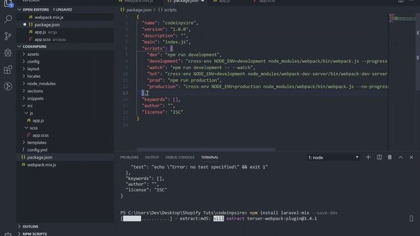The height and width of the screenshot is (236, 420).
Task: Click the "name": "codeinpsire" line
Action: click(171, 23)
